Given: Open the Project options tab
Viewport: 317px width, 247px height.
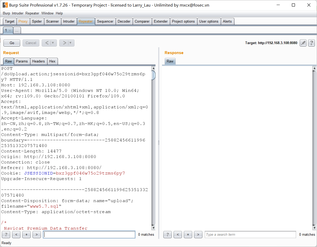Looking at the screenshot, I should (183, 21).
